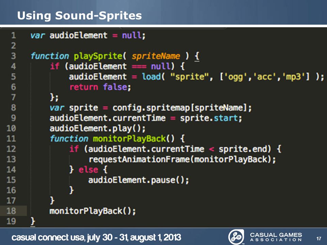Click 'CASUAL GAMES ASSOCIATION' footer text

pos(276,237)
